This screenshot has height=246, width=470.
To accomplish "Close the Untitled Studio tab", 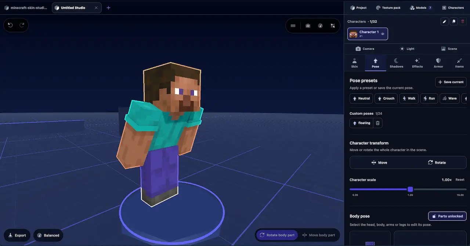I will point(96,8).
